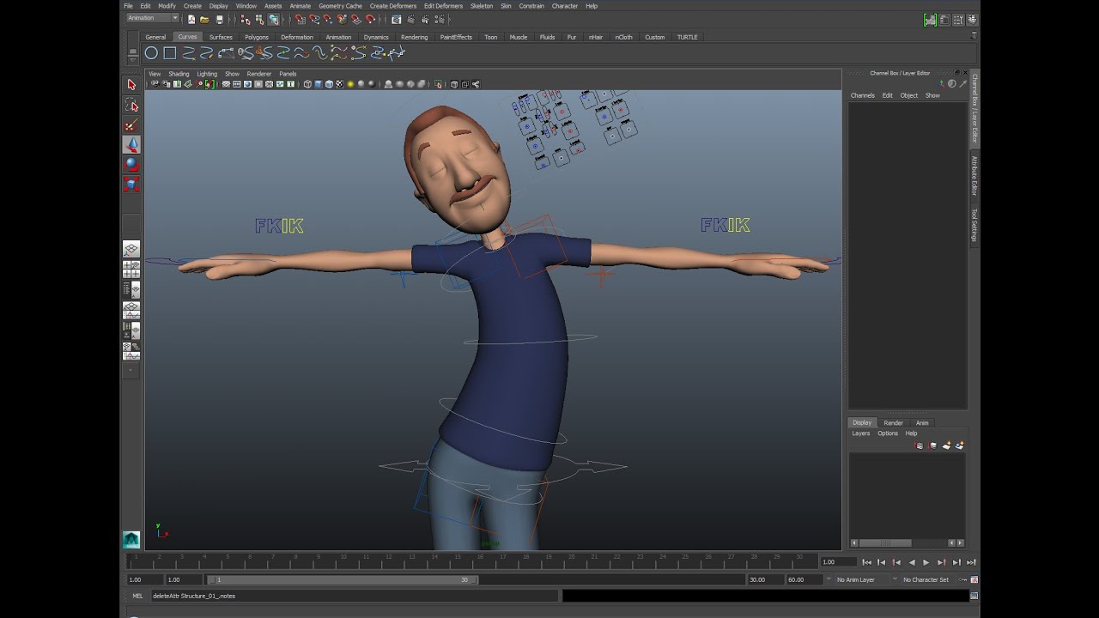Click the range slider bar
Screen dimensions: 1099x618
(342, 579)
